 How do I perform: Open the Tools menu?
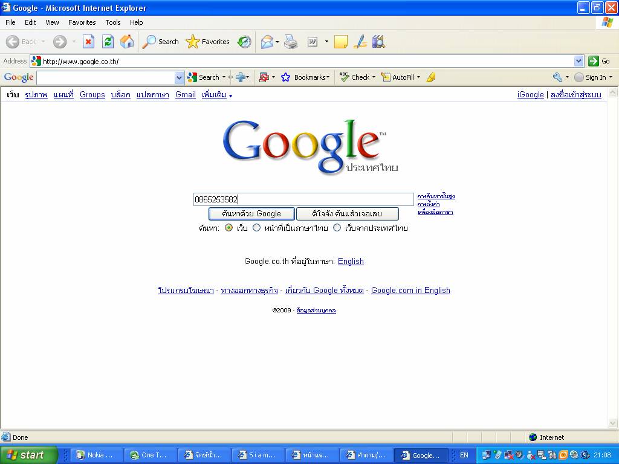(113, 22)
